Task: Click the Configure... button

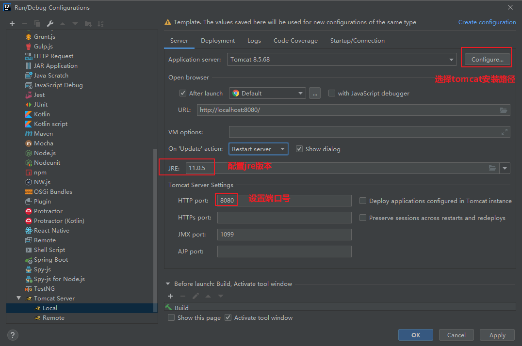Action: click(x=487, y=60)
